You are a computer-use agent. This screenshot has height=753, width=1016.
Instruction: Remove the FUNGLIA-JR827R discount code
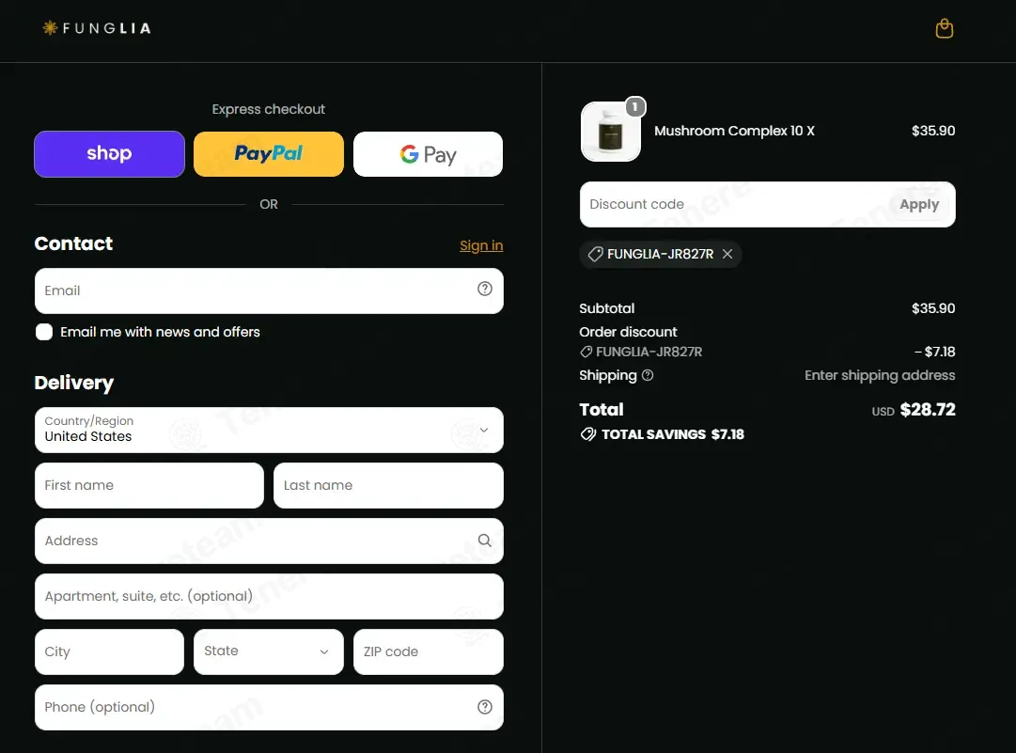coord(727,254)
